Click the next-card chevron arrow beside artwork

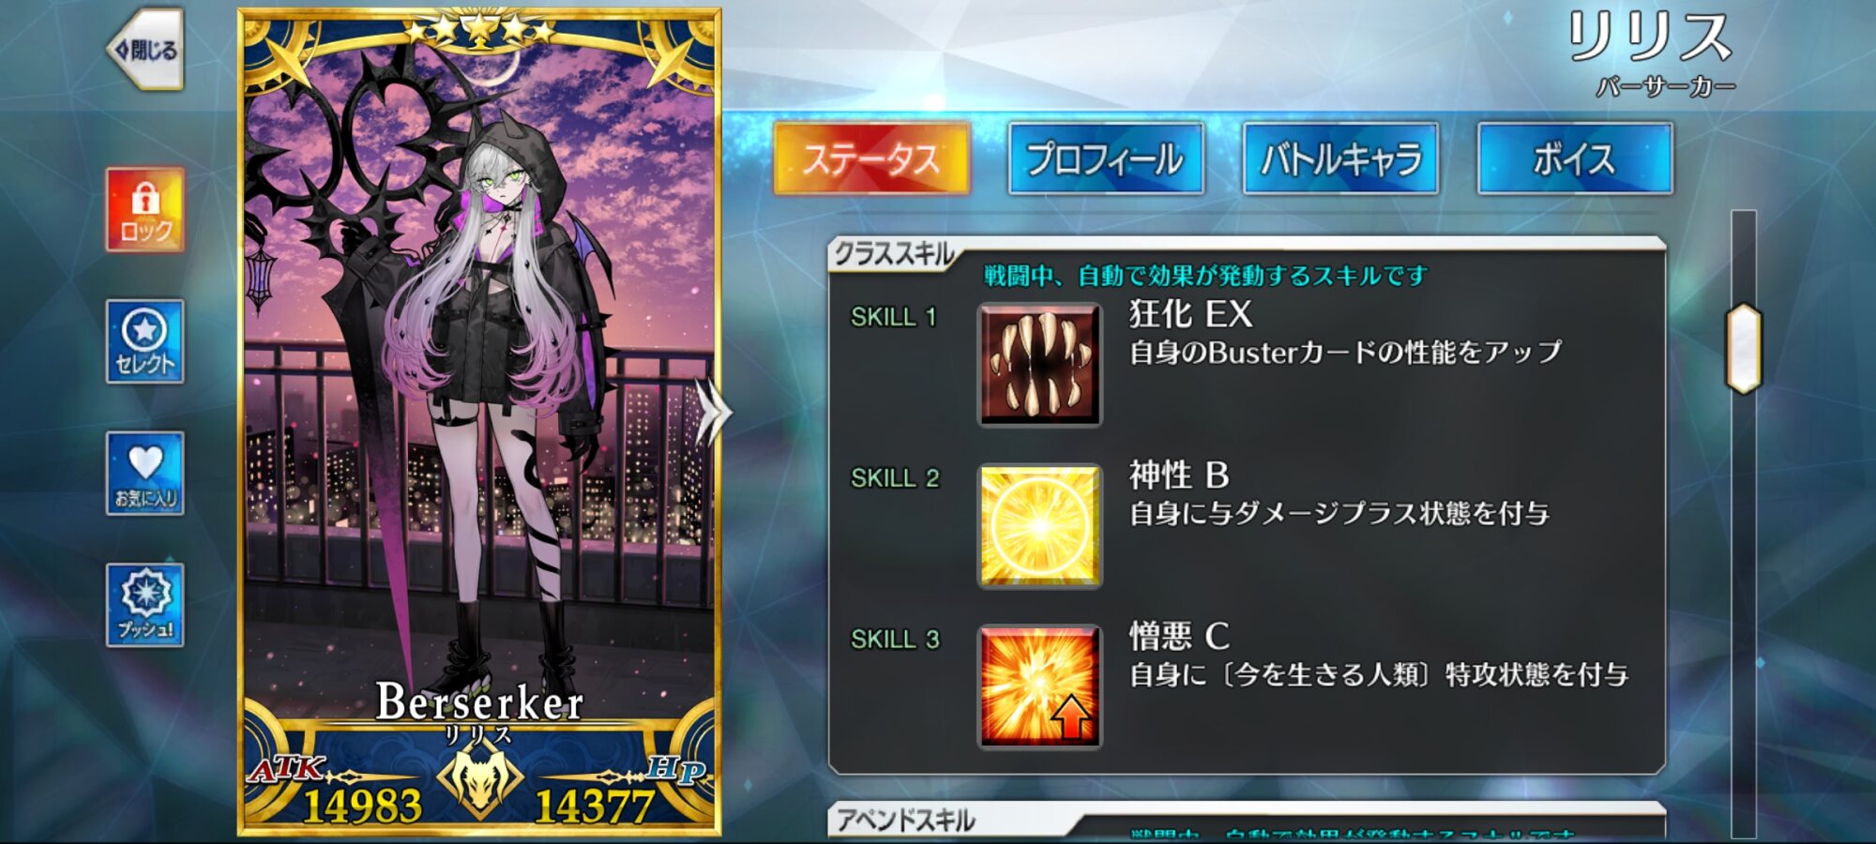(712, 412)
